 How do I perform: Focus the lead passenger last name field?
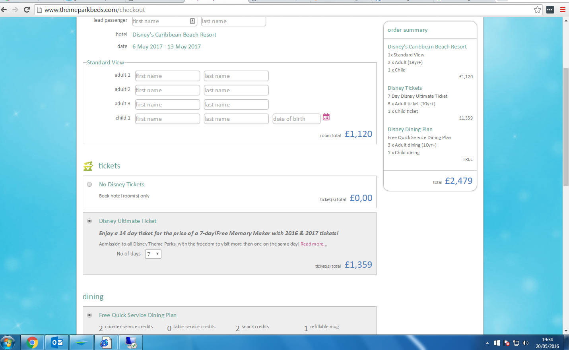click(x=233, y=21)
